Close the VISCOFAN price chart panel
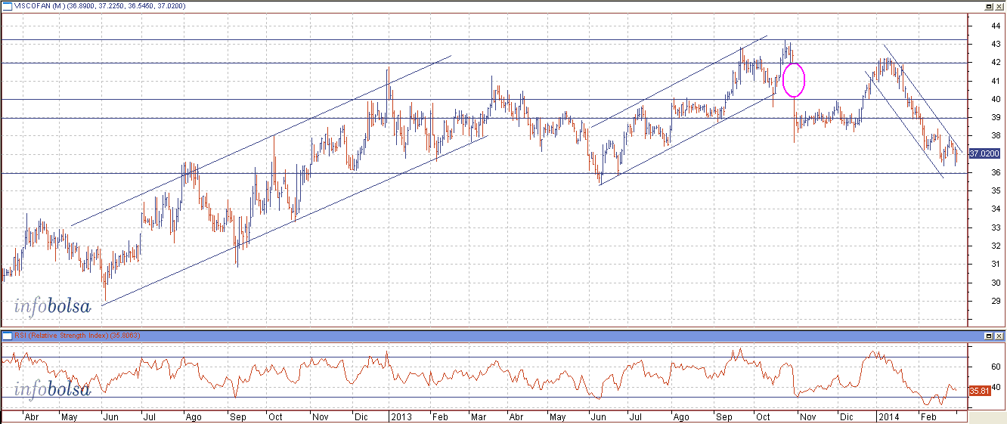Image resolution: width=1007 pixels, height=424 pixels. (x=999, y=7)
